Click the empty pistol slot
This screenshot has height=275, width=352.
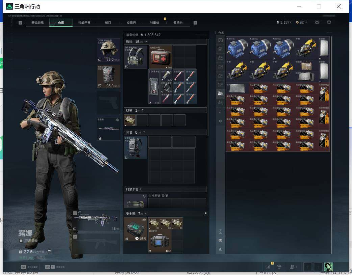[109, 103]
